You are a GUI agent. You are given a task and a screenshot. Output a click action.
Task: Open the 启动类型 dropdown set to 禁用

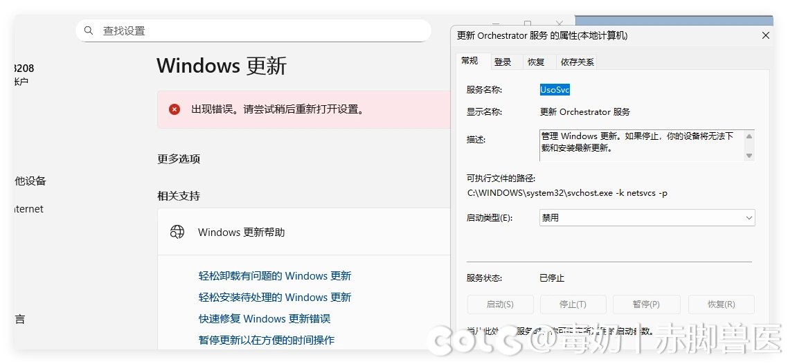pos(647,218)
